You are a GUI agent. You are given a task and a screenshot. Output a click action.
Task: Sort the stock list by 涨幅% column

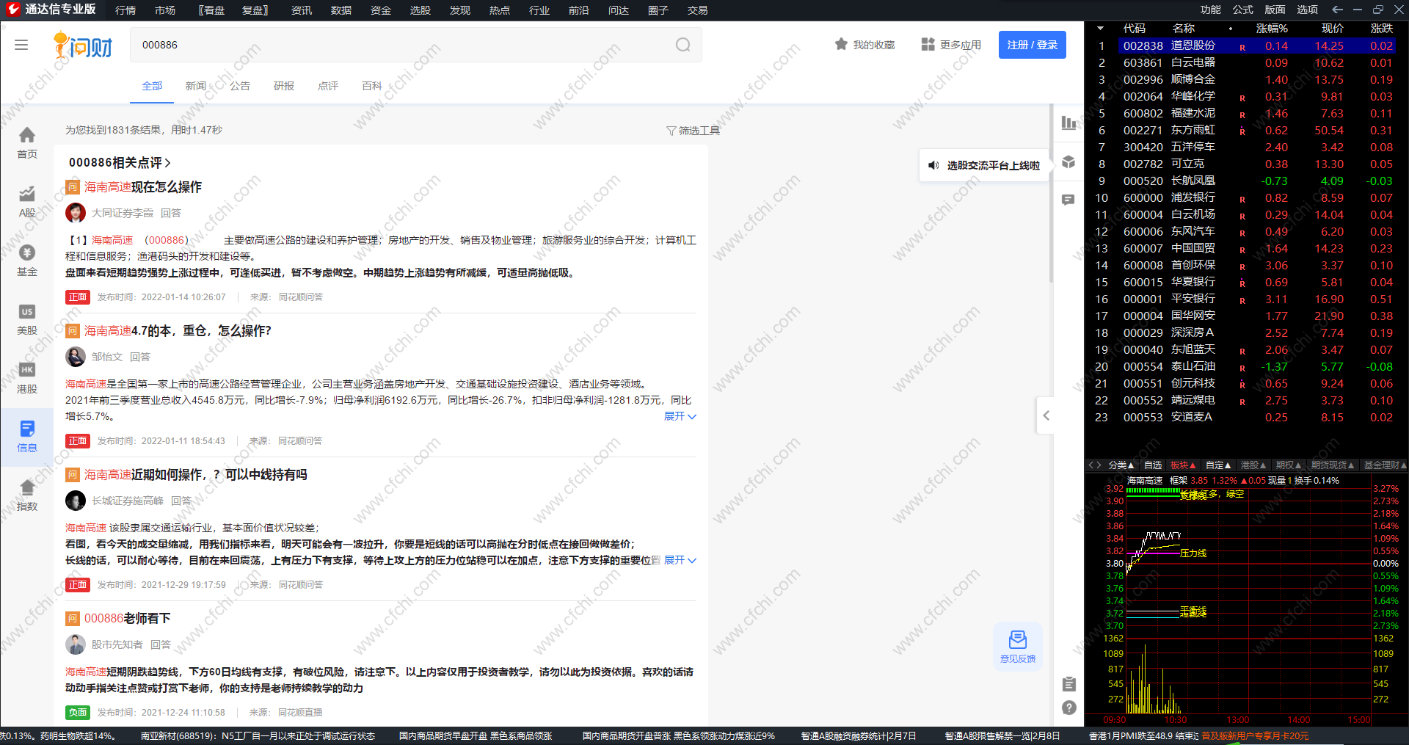[x=1272, y=29]
